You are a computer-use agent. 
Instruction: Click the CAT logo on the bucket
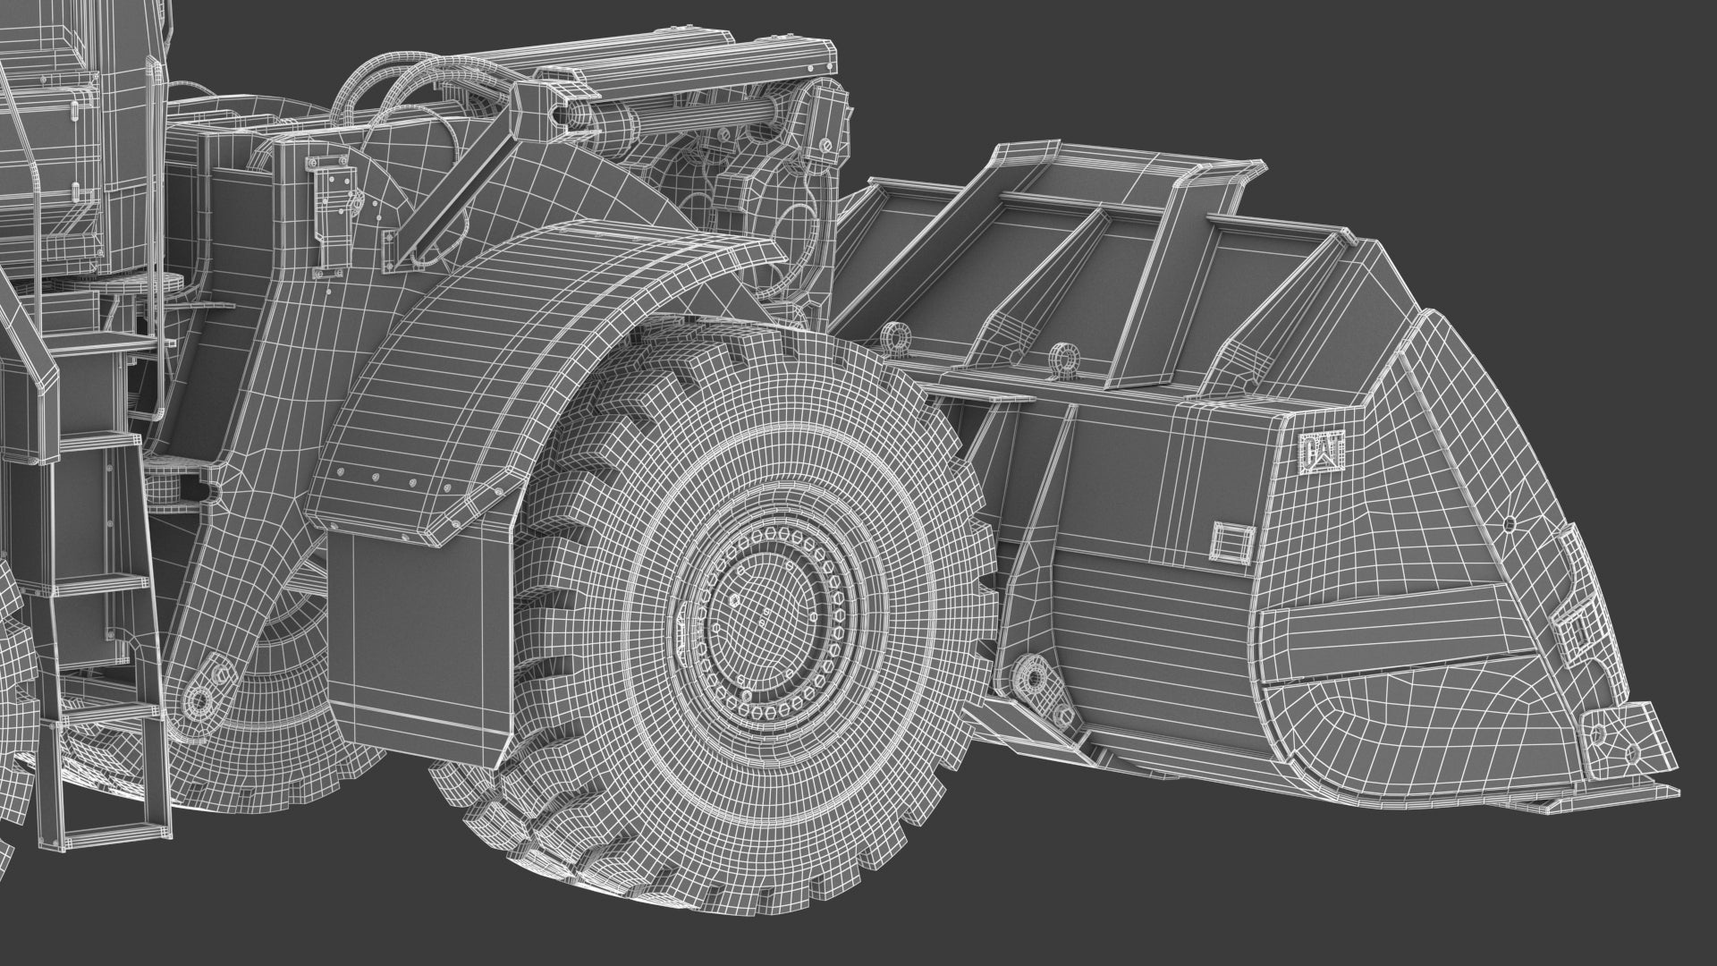(x=1322, y=452)
